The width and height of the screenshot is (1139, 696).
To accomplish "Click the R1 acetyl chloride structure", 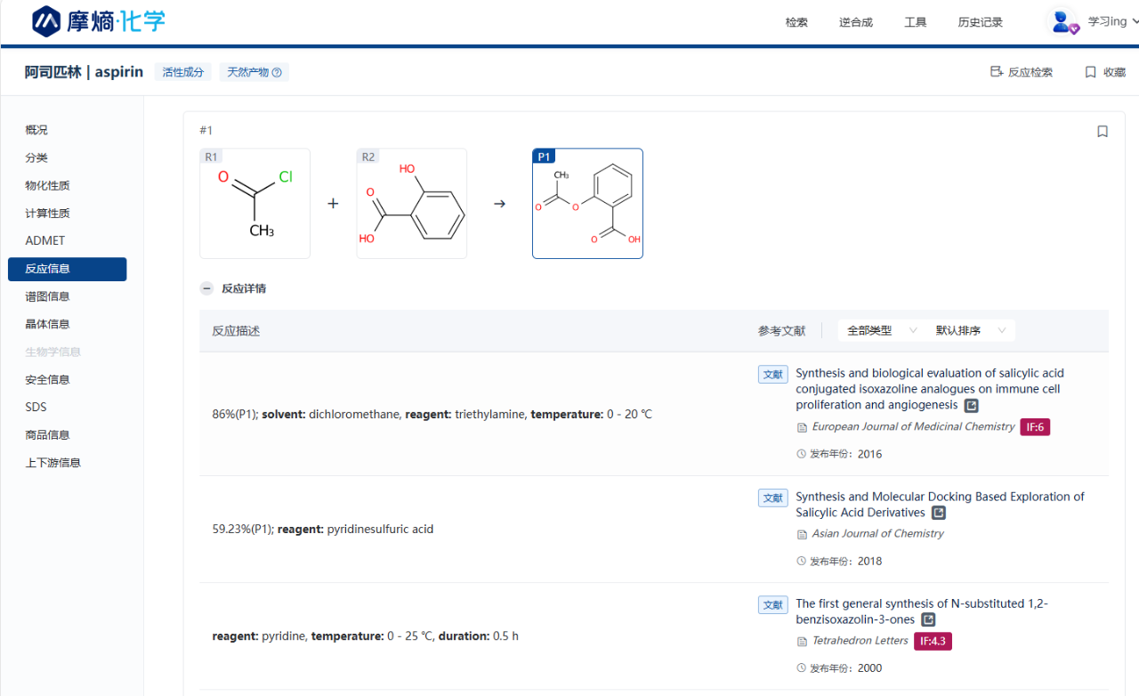I will tap(254, 204).
